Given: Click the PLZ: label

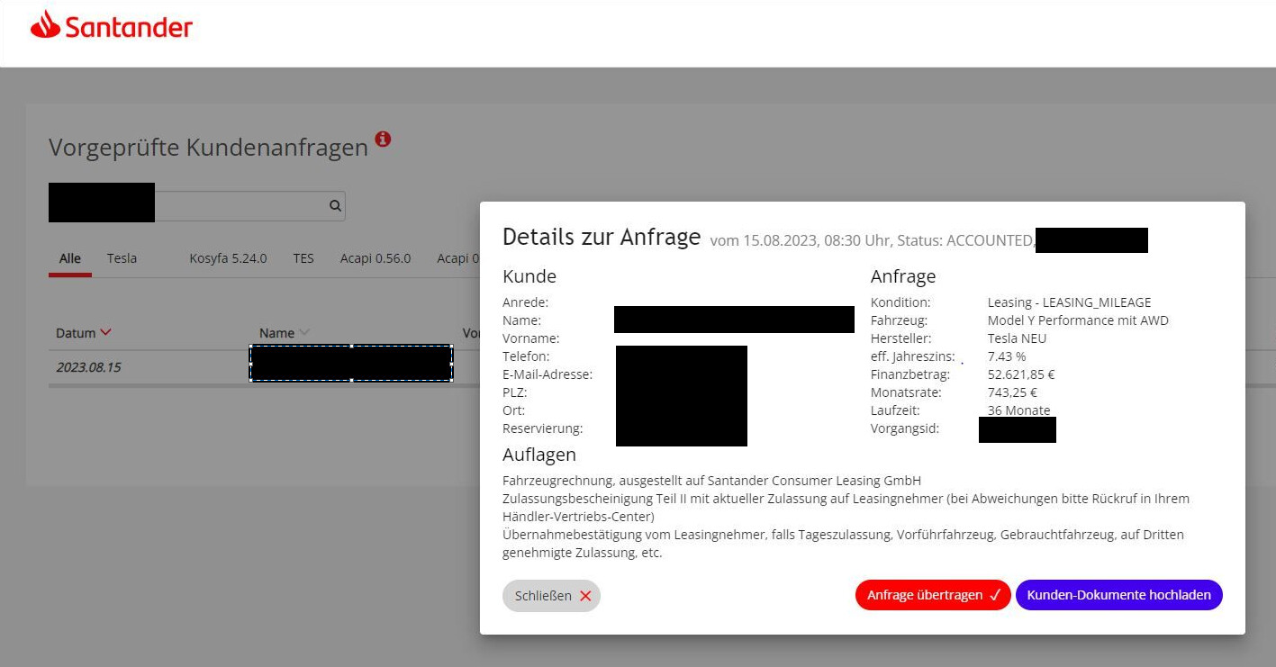Looking at the screenshot, I should [515, 392].
